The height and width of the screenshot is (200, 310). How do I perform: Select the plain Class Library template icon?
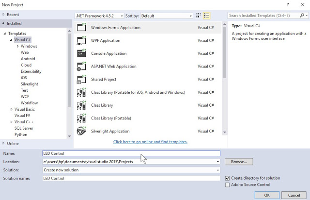tap(81, 105)
